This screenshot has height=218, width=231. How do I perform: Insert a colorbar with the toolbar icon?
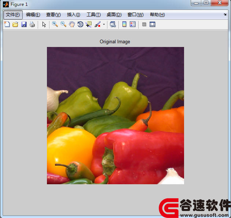124,24
